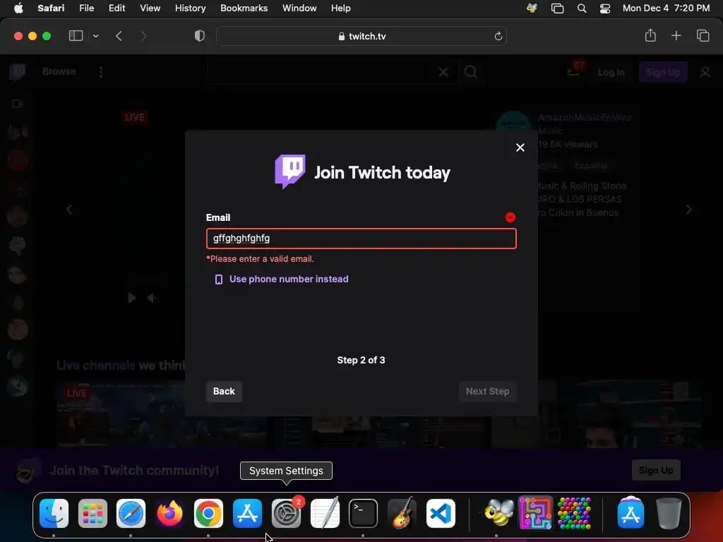
Task: Click the video volume speaker icon
Action: (151, 299)
